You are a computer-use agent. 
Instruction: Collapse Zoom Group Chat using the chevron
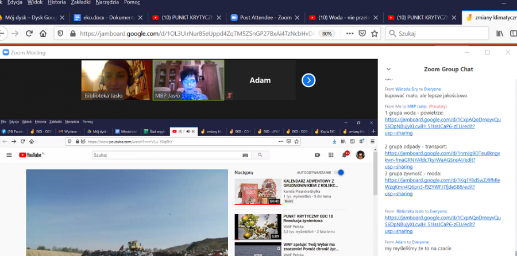pyautogui.click(x=388, y=69)
